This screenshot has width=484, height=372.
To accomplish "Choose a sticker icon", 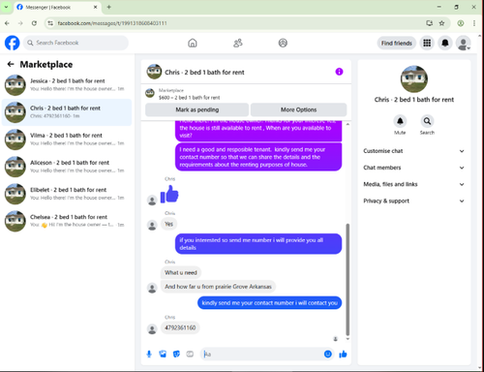I will coord(176,355).
